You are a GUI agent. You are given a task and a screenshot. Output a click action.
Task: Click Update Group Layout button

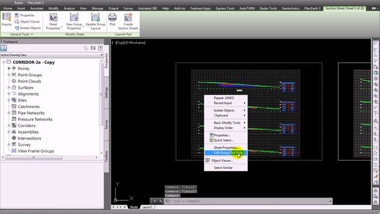click(x=95, y=21)
